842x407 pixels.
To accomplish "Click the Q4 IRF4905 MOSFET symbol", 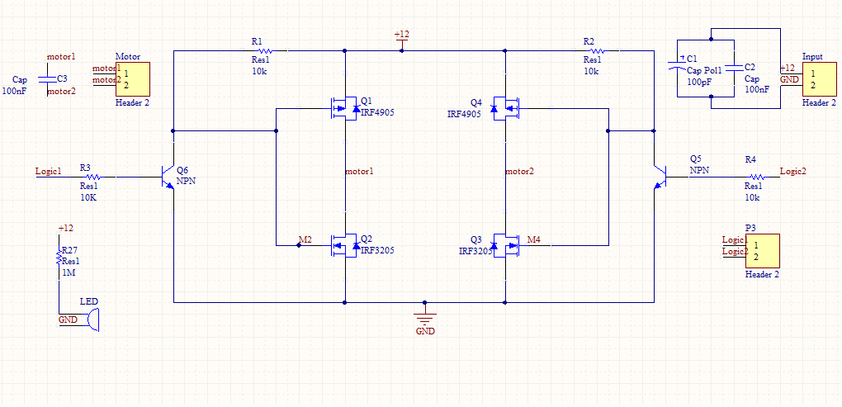I will pos(506,108).
